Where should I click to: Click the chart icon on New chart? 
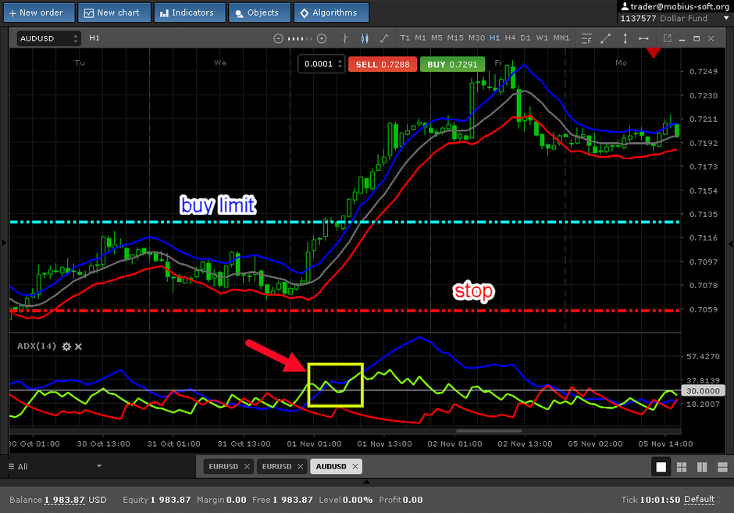coord(88,13)
